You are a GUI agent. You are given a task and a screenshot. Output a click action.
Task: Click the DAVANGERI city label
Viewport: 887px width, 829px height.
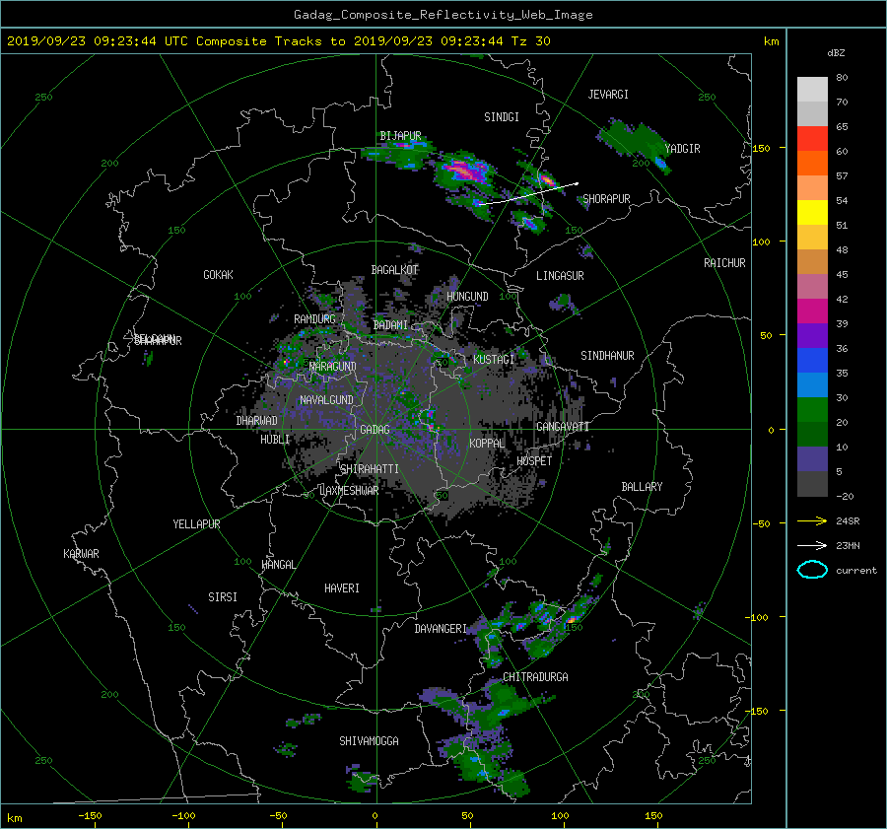(441, 629)
